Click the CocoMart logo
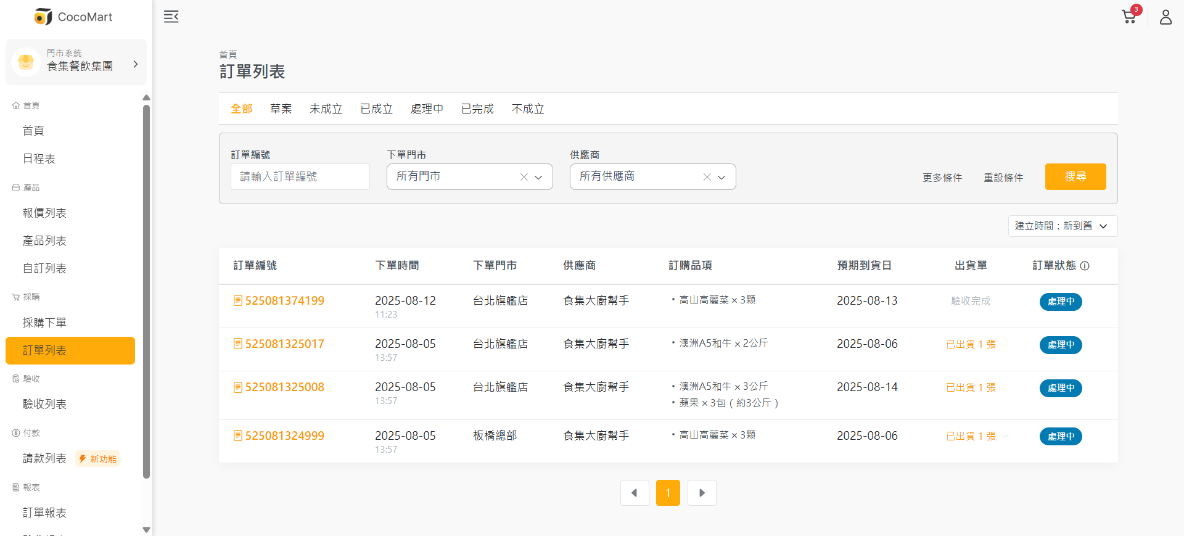The width and height of the screenshot is (1184, 536). (x=74, y=17)
